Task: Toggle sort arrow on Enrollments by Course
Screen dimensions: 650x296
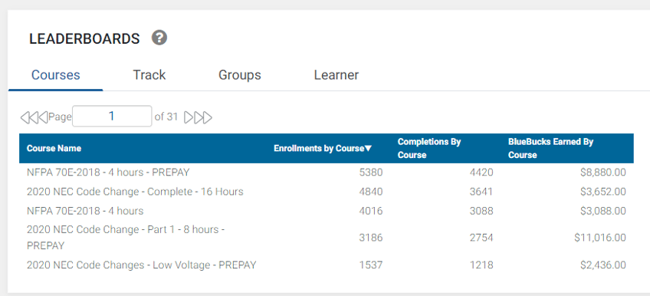Action: [x=368, y=149]
